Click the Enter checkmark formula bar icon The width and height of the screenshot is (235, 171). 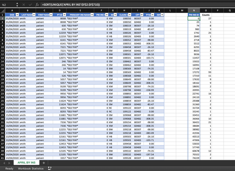pyautogui.click(x=30, y=5)
